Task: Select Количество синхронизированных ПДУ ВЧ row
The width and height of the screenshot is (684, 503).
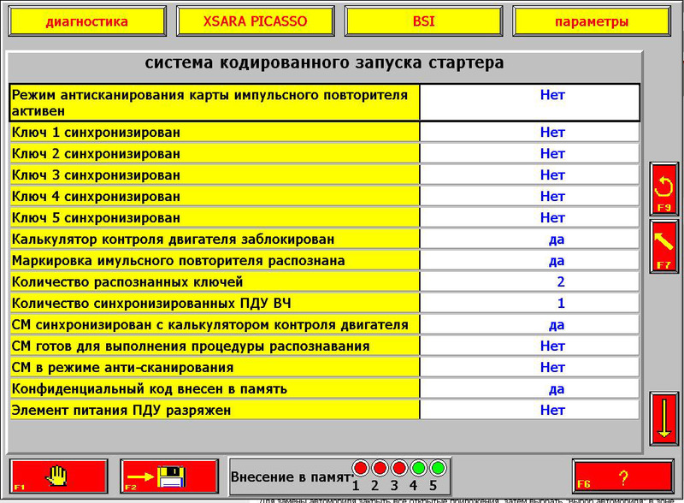Action: [x=325, y=303]
